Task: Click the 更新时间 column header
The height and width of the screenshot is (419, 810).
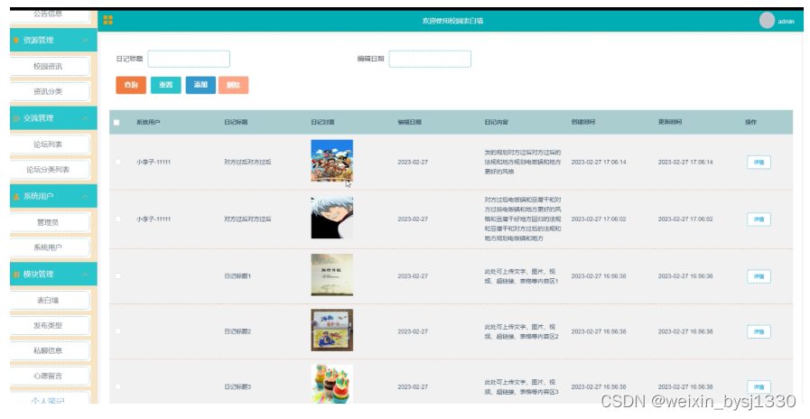Action: tap(670, 123)
